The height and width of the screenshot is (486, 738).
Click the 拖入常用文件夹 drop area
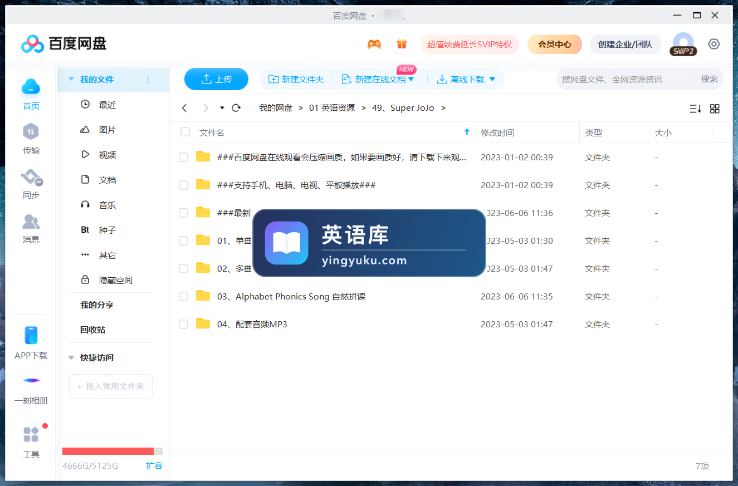click(x=111, y=386)
